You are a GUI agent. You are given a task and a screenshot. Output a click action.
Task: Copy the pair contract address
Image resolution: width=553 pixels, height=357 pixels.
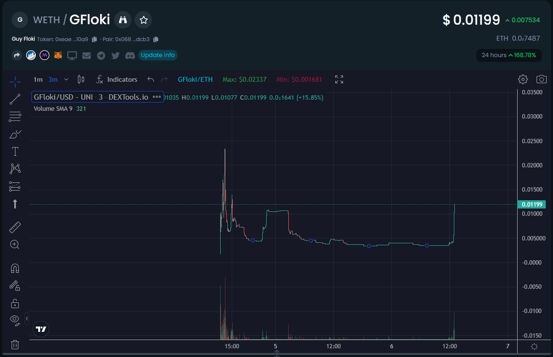[x=156, y=39]
